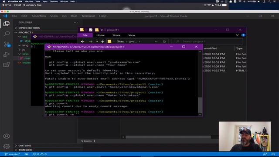279x157 pixels.
Task: Open Share ribbon tab in File Explorer
Action: tap(116, 35)
